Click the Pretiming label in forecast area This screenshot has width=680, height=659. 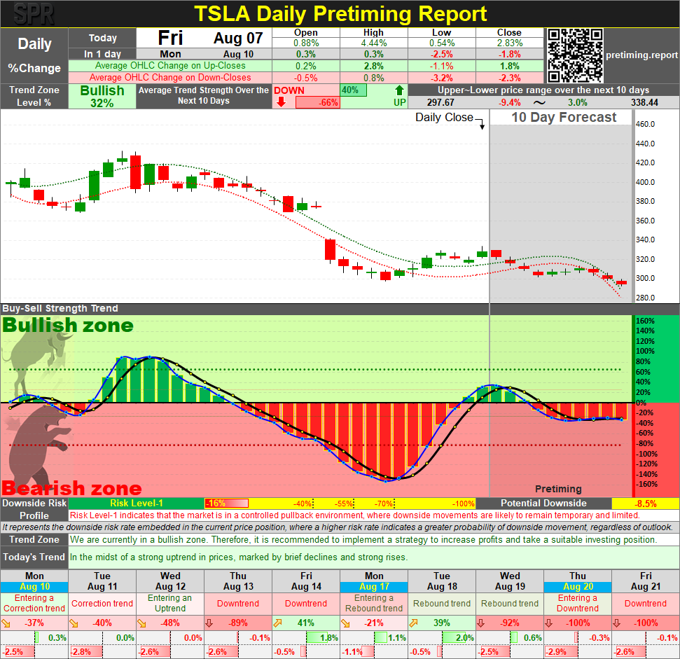(558, 489)
